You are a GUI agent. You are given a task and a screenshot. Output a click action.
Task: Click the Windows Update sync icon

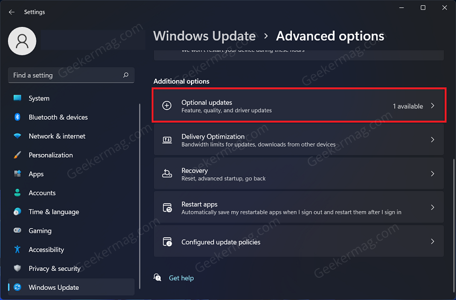tap(18, 287)
